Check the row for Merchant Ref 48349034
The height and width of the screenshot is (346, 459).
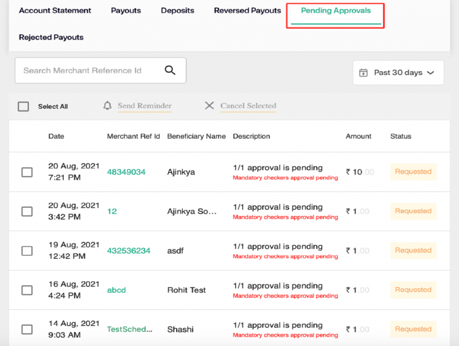(x=27, y=172)
